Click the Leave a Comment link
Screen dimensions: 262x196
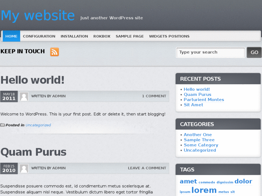pyautogui.click(x=147, y=168)
